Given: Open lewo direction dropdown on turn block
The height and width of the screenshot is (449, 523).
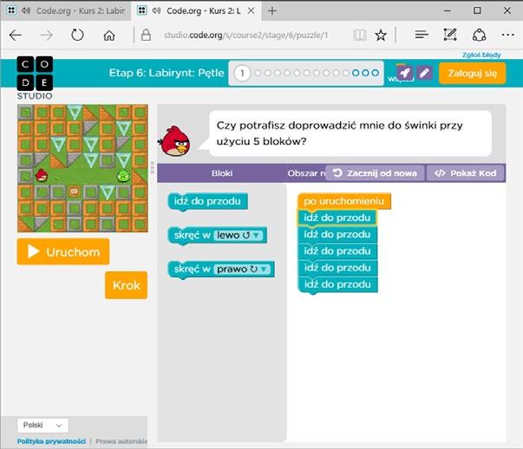Looking at the screenshot, I should point(239,235).
